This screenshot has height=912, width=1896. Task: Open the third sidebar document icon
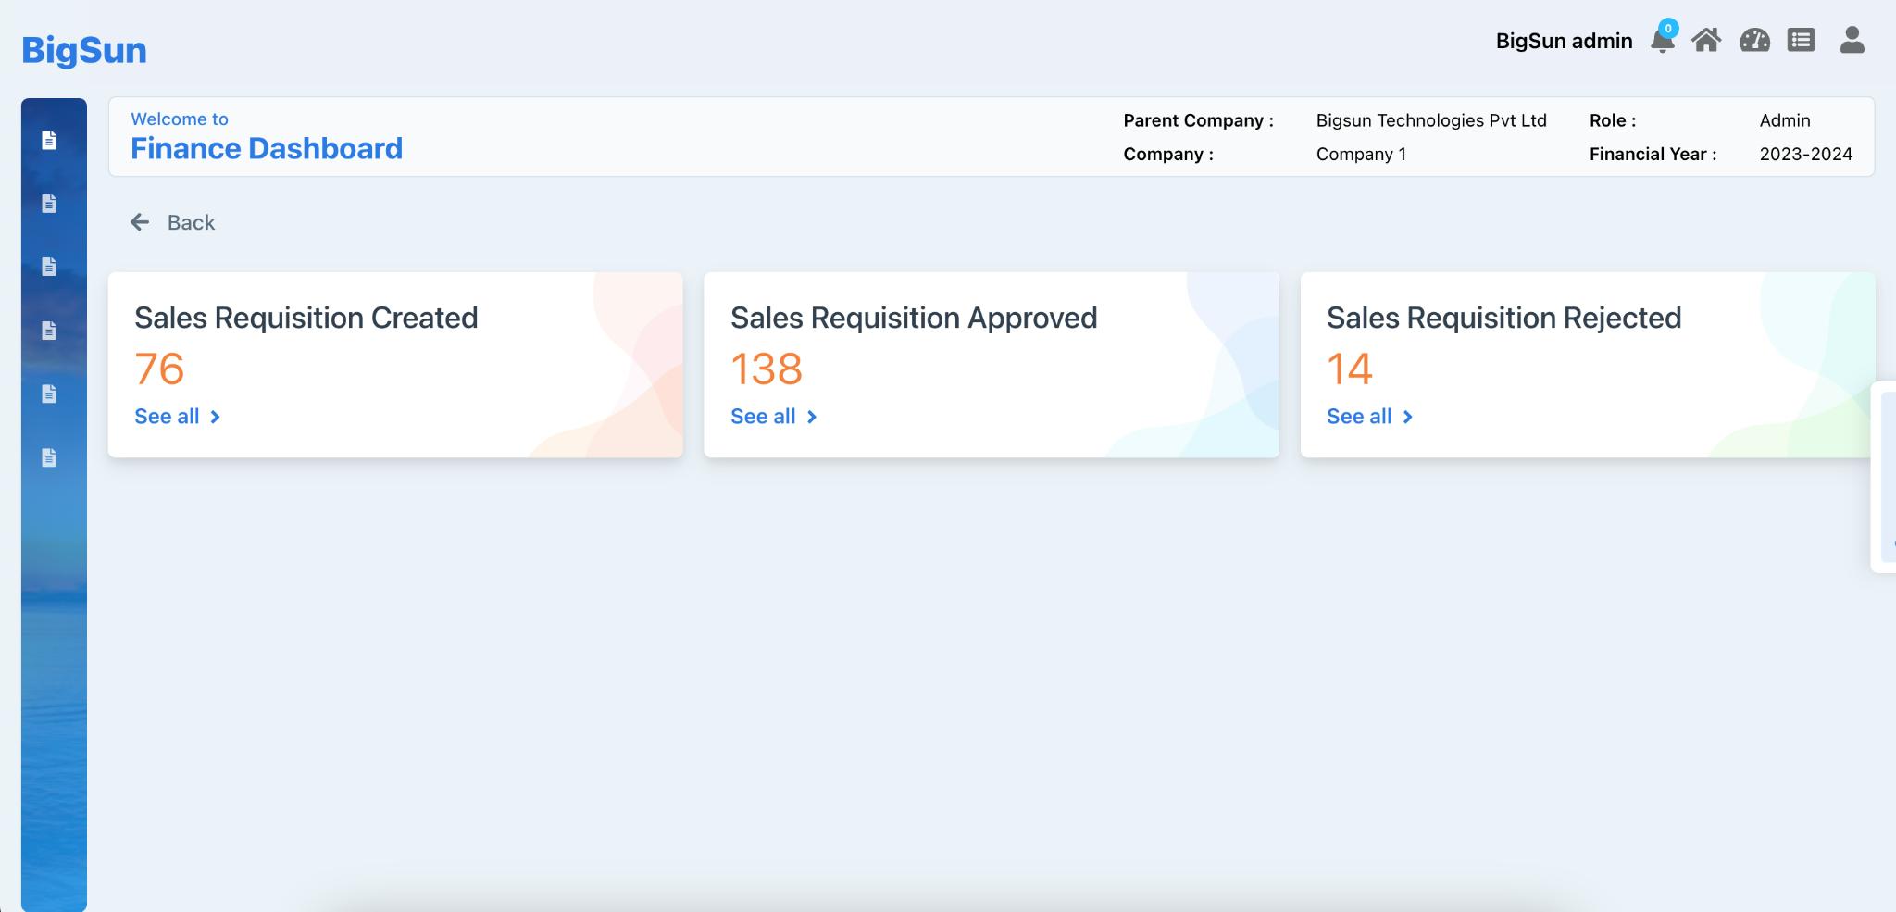(x=50, y=268)
